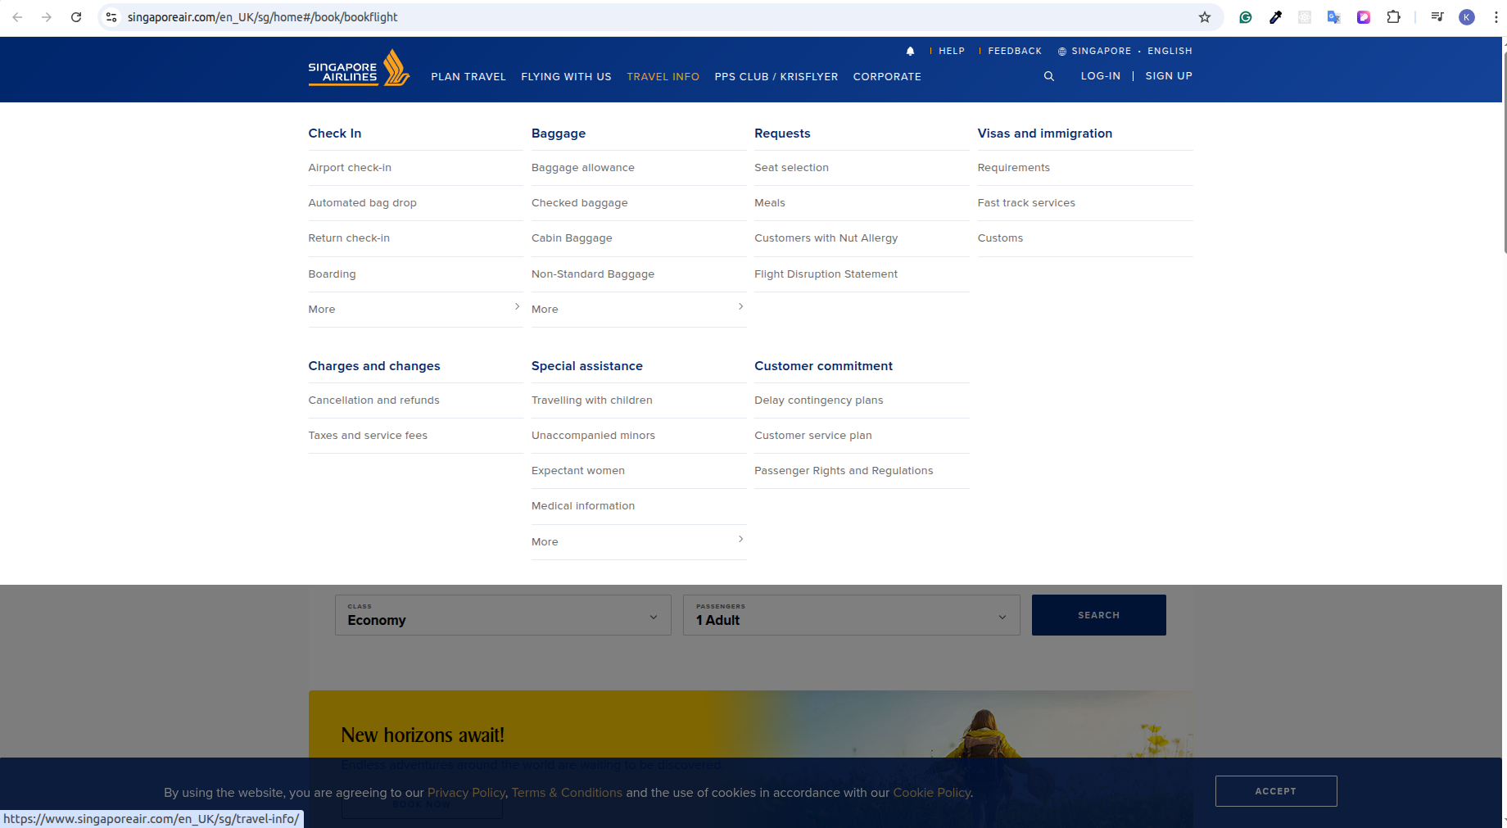Open Cancellation and refunds link
This screenshot has width=1507, height=828.
373,400
